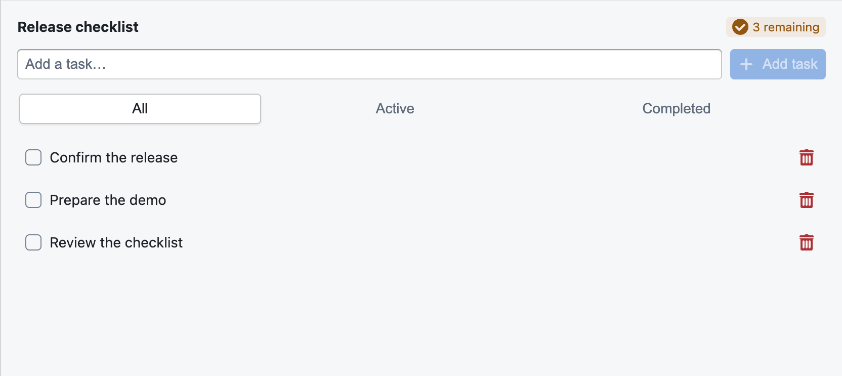
Task: Focus the Add a task input field
Action: point(369,64)
